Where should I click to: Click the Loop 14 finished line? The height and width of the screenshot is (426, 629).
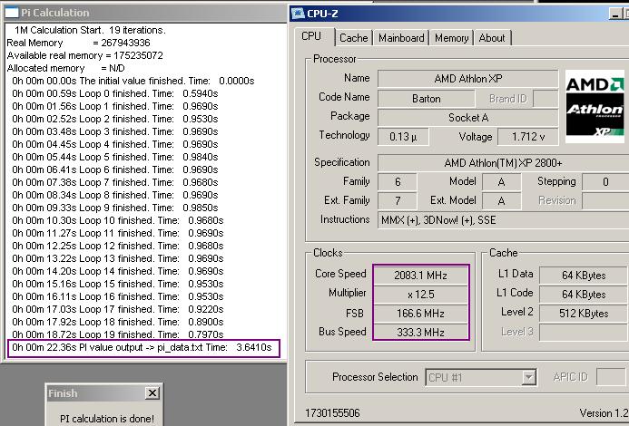117,271
